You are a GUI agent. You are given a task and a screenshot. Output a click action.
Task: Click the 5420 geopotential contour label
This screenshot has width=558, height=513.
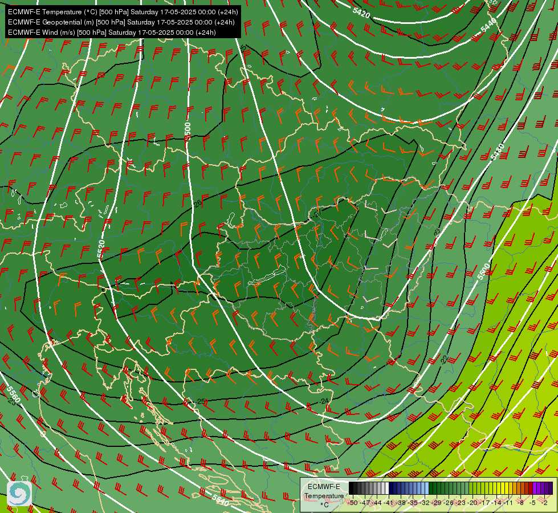coord(361,13)
